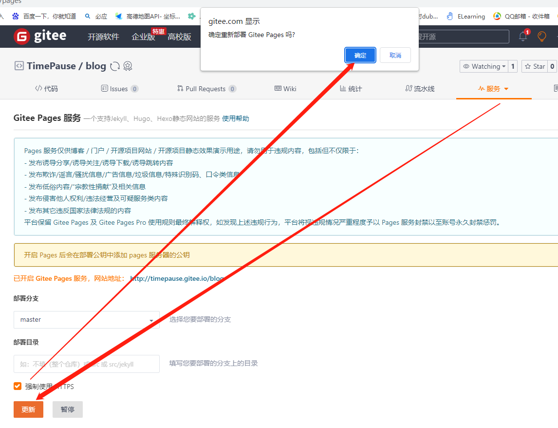This screenshot has width=558, height=428.
Task: Expand the 服务 tab dropdown menu
Action: [x=494, y=89]
